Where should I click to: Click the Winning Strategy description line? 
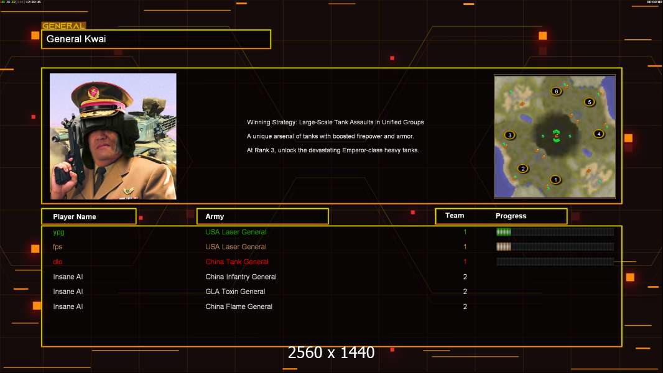[335, 122]
